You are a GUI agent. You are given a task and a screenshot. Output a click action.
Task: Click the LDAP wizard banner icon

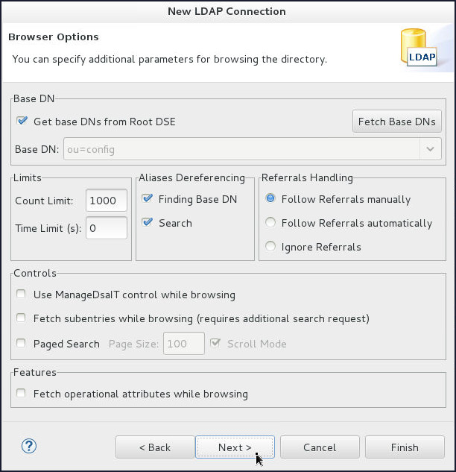pos(418,47)
